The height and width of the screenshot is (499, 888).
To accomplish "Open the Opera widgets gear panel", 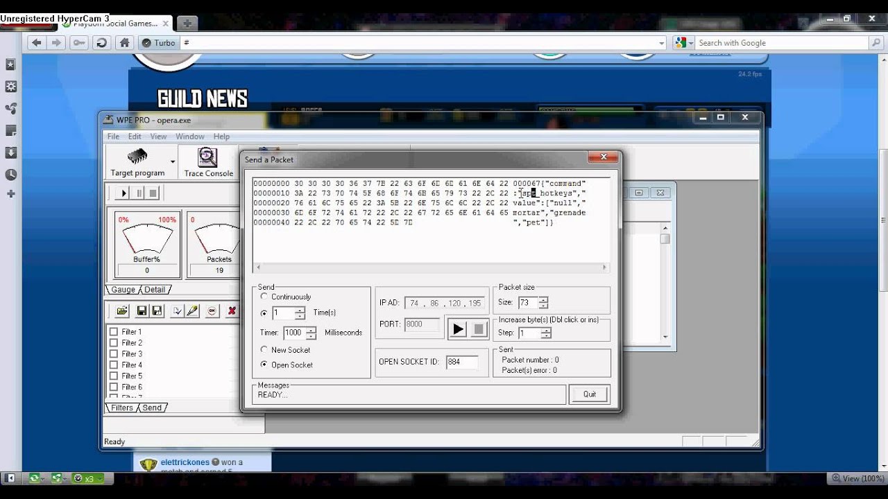I will tap(10, 87).
